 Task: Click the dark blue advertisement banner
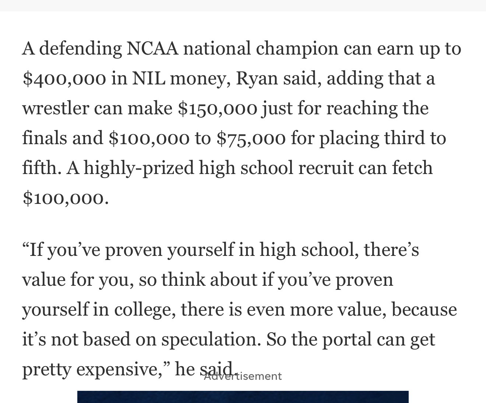(x=243, y=397)
